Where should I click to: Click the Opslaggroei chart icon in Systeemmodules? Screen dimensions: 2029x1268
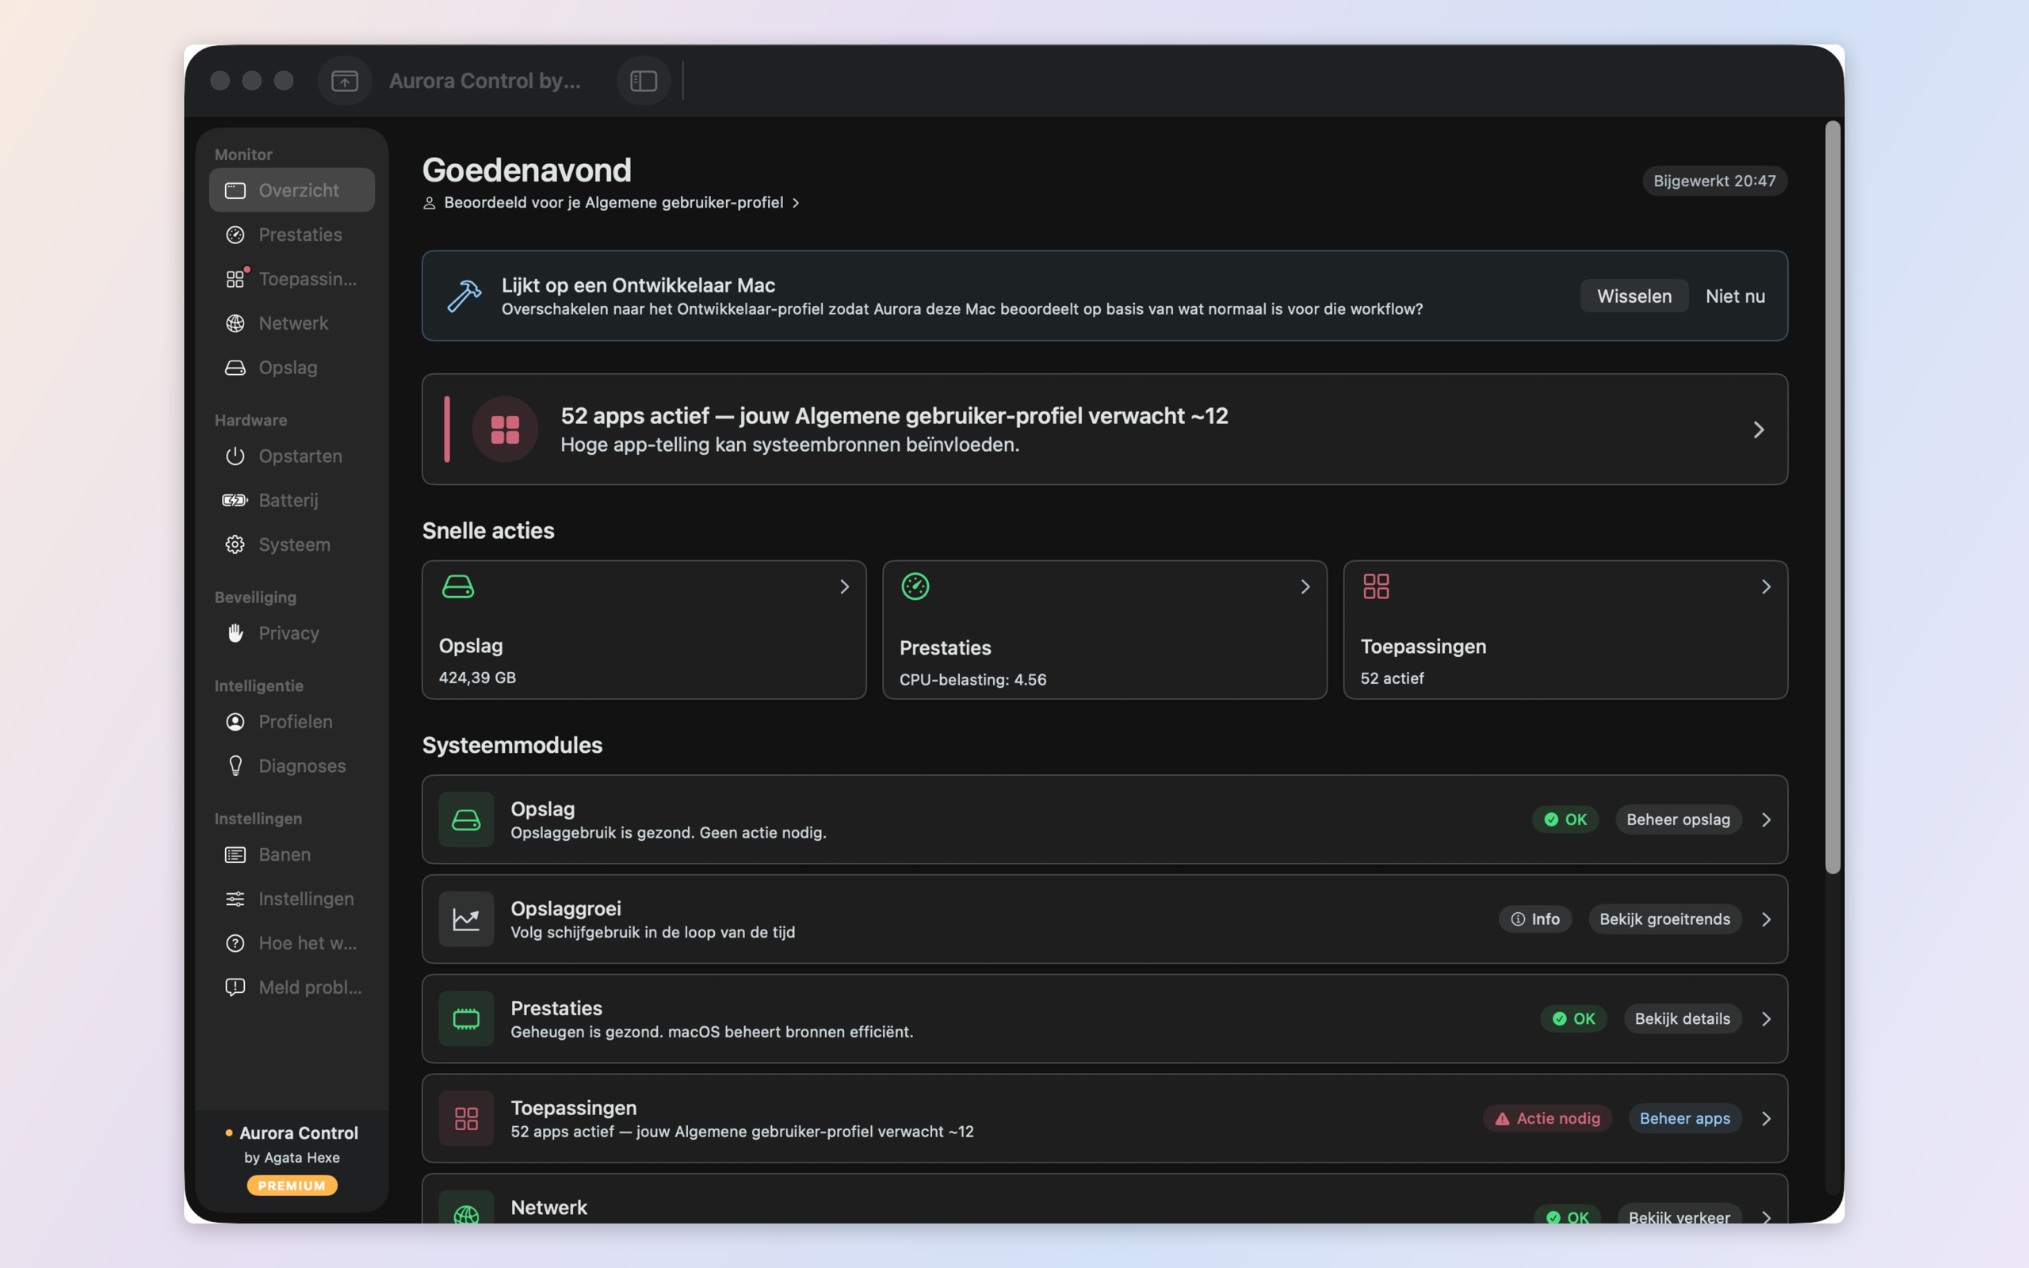(466, 919)
